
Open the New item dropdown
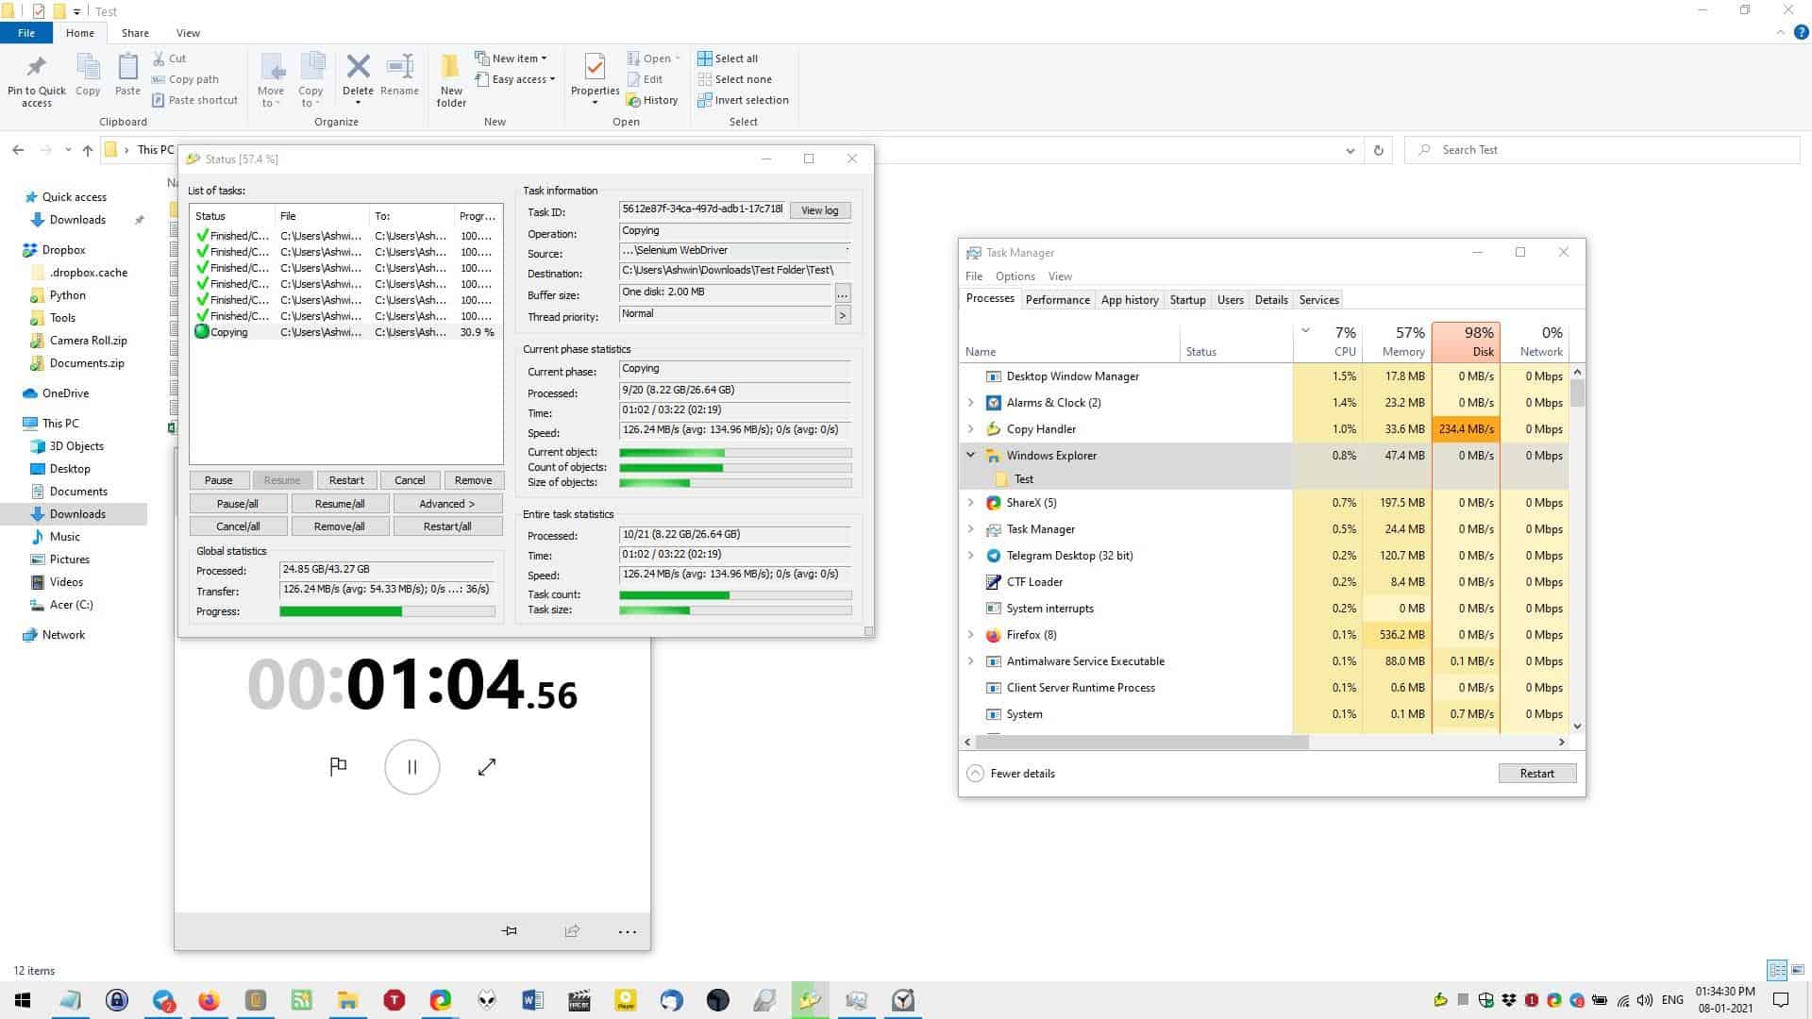511,58
